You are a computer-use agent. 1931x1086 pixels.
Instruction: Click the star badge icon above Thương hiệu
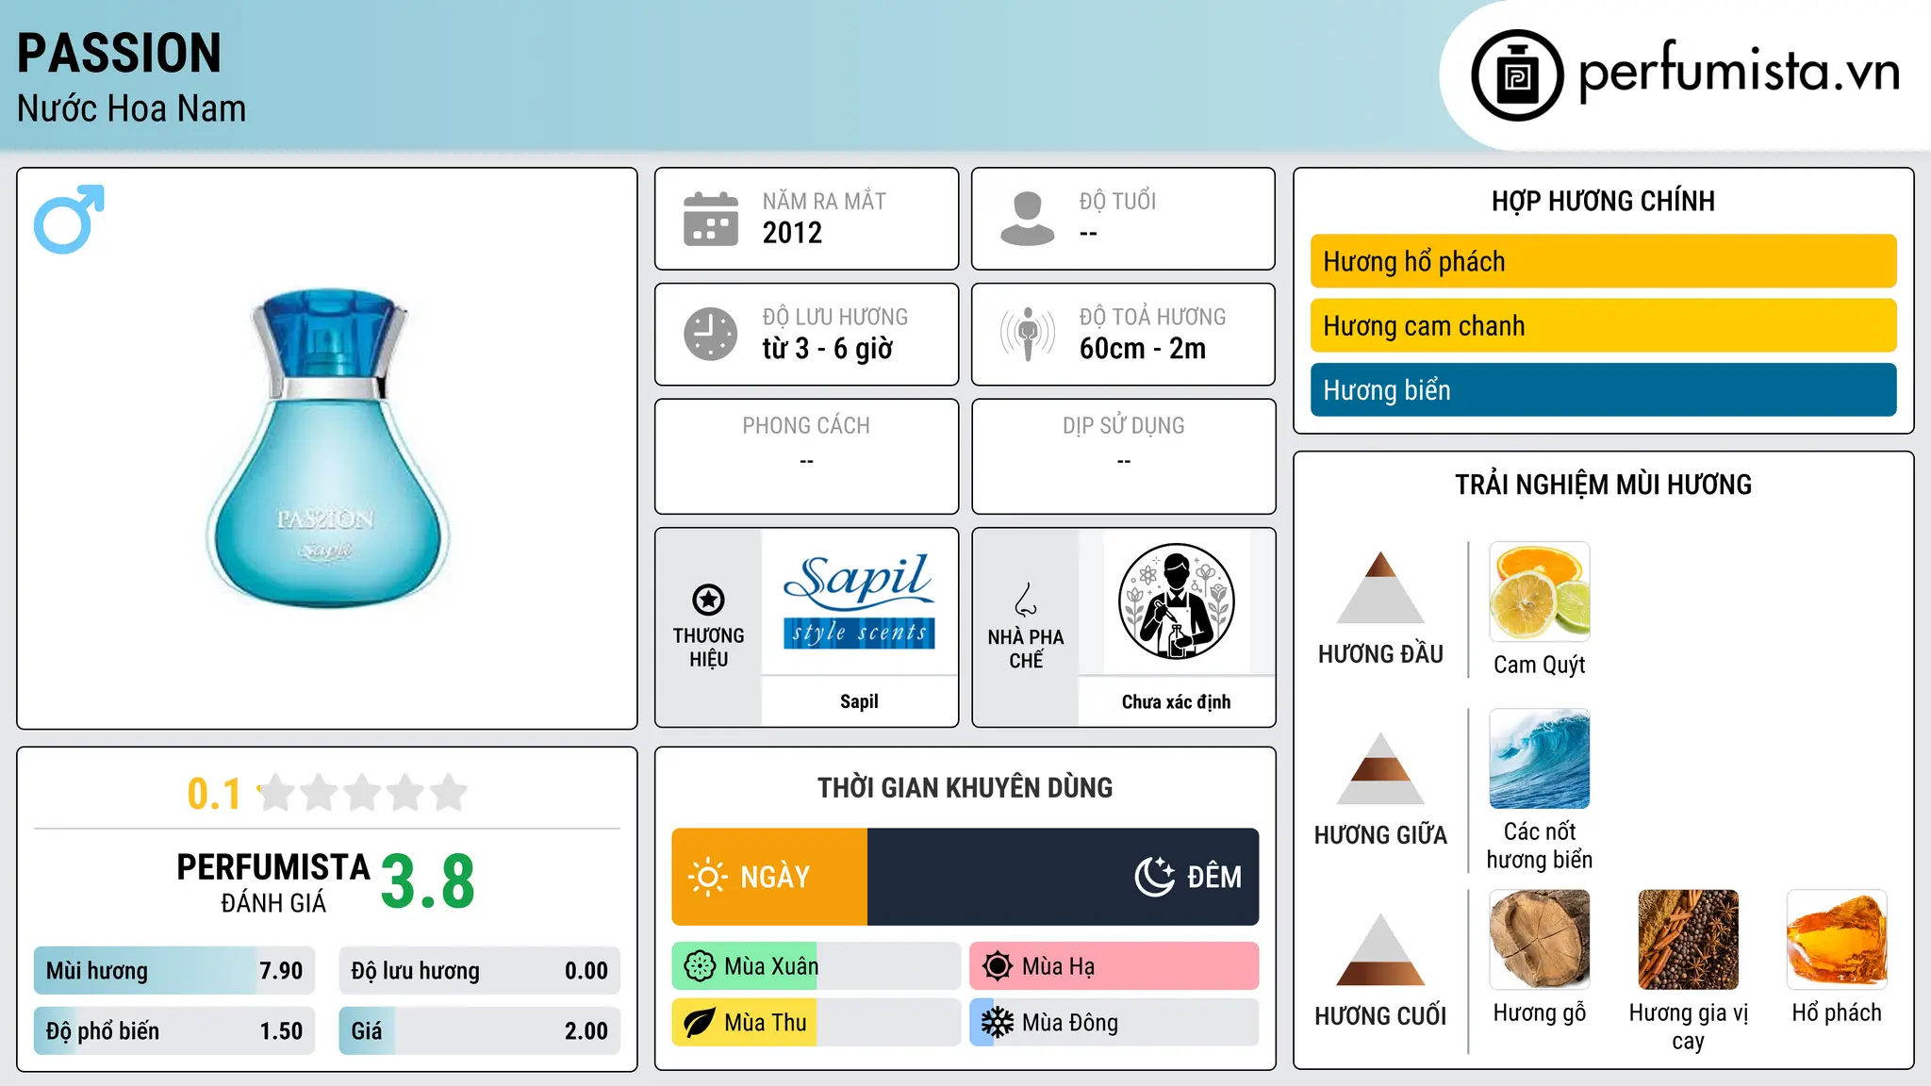708,599
